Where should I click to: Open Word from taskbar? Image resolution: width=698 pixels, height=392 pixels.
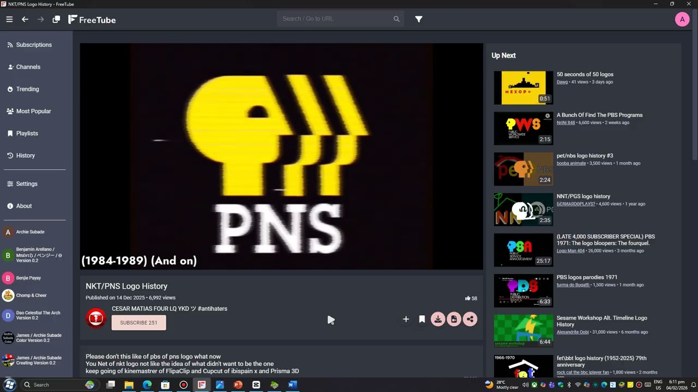[292, 385]
